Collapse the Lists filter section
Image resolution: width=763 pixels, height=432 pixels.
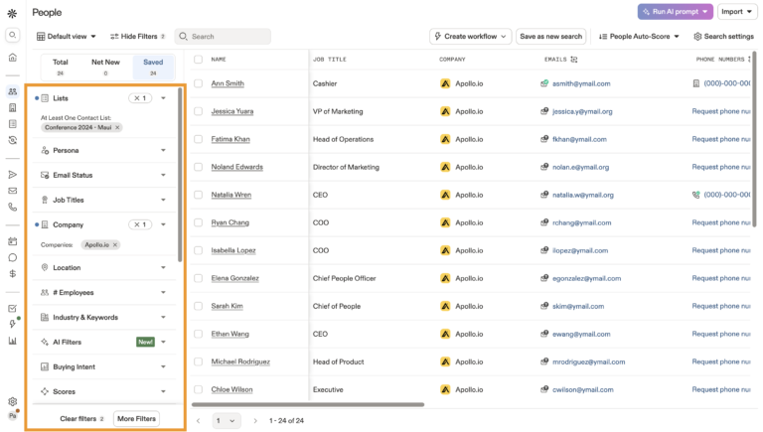point(164,98)
